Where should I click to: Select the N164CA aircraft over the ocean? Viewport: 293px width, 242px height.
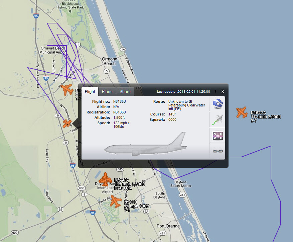241,112
